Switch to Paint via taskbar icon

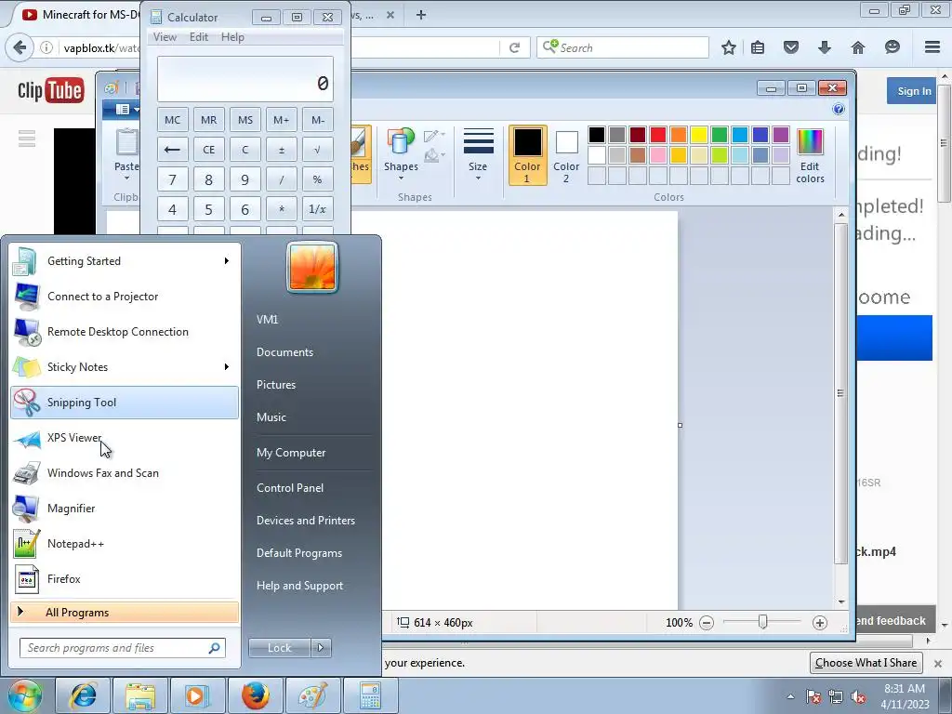point(312,695)
